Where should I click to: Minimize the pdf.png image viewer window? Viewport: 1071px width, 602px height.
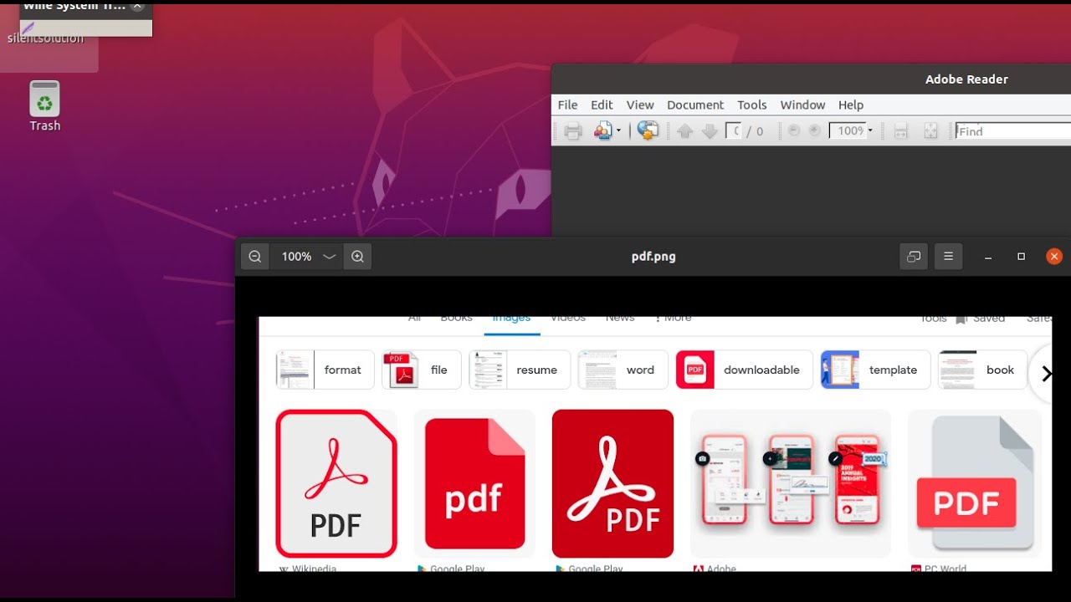coord(988,257)
